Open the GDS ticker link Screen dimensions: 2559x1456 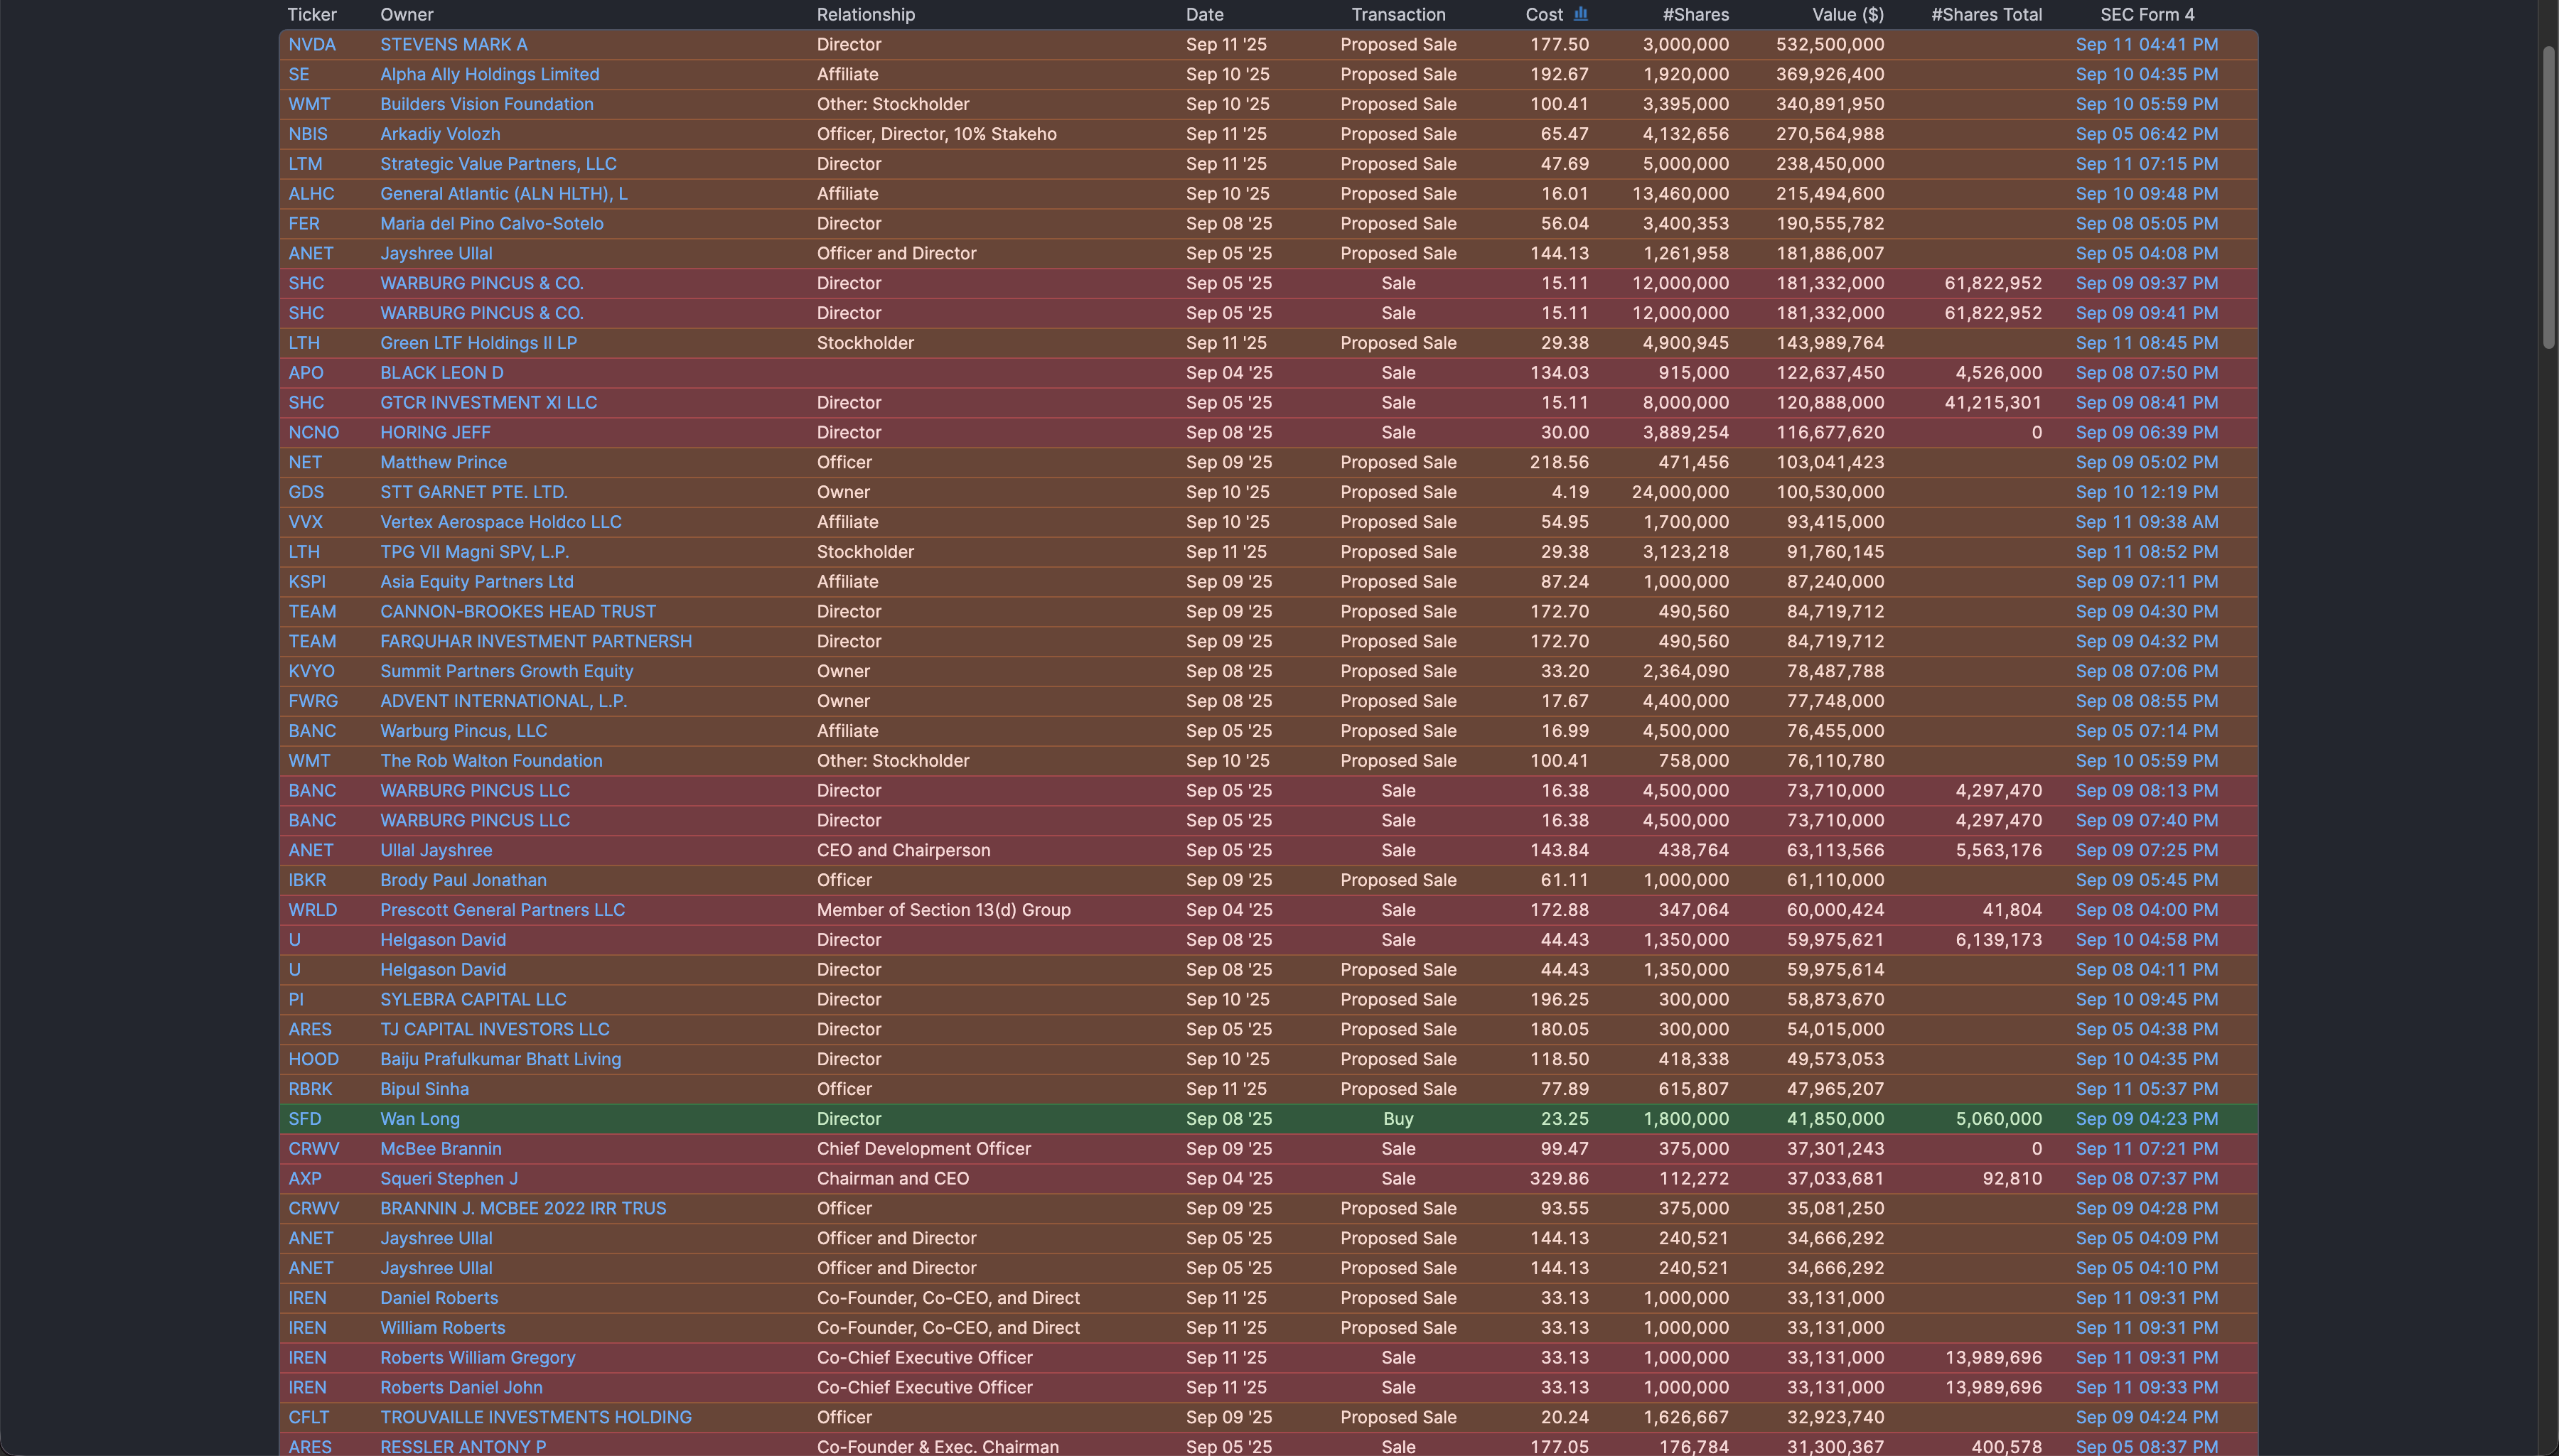click(306, 493)
